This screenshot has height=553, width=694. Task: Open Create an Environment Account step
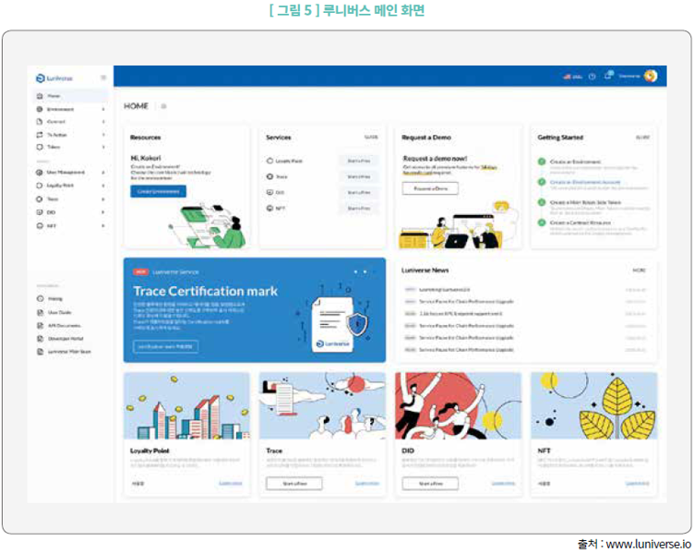click(585, 182)
